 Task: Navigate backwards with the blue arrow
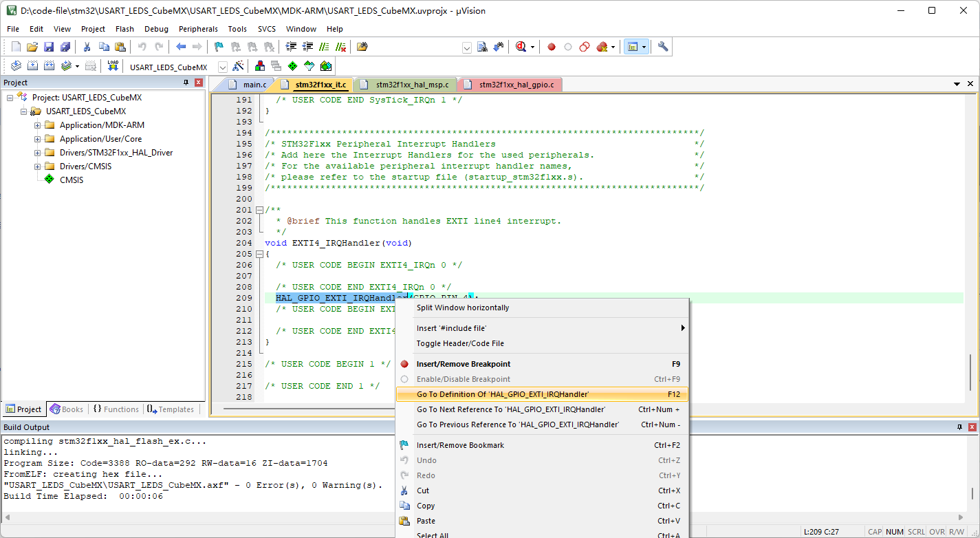181,47
